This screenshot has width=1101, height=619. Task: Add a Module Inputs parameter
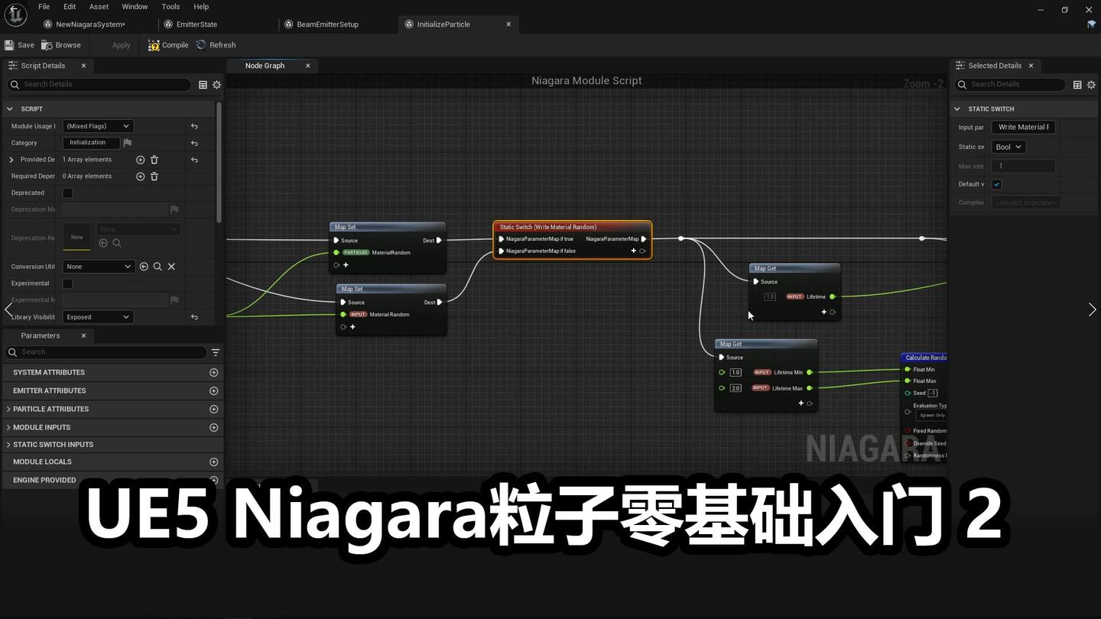click(x=213, y=428)
